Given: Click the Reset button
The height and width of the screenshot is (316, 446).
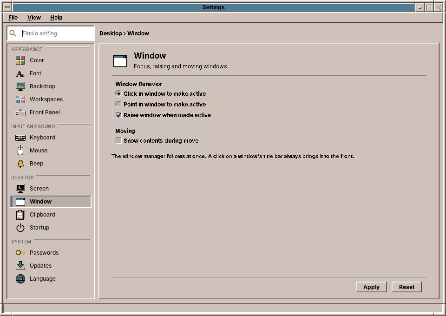Looking at the screenshot, I should [x=407, y=287].
